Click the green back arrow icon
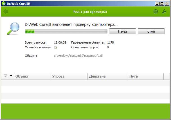Screen dimensions: 171x120 [6, 11]
